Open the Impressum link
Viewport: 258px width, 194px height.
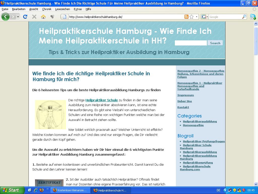186,95
